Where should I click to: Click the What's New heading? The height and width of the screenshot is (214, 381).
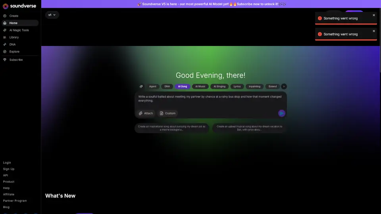coord(60,196)
